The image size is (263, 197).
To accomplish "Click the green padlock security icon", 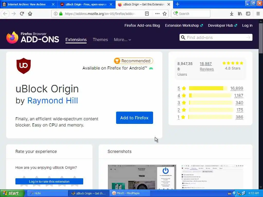I will point(61,14).
